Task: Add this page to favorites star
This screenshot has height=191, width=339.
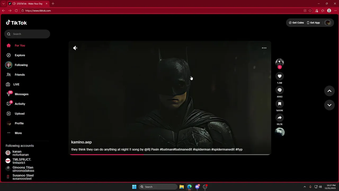Action: point(310,11)
